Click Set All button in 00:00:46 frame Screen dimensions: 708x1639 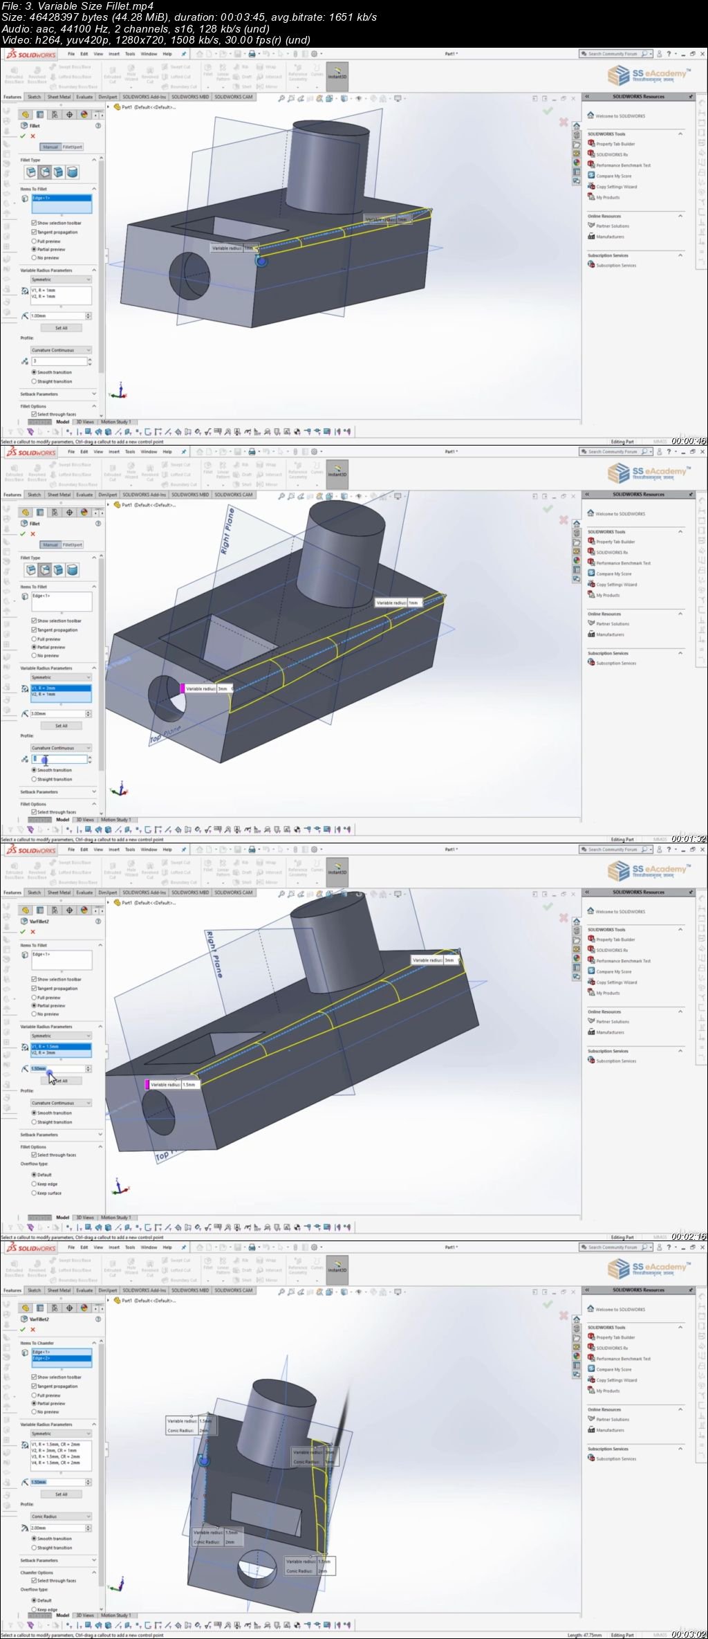tap(62, 328)
